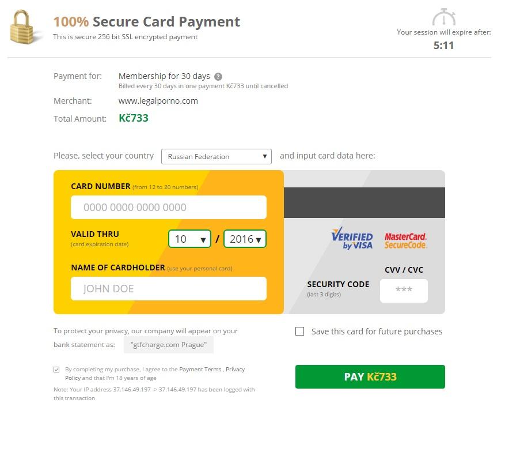Screen dimensions: 505x467
Task: Uncheck the terms agreement checkbox
Action: pyautogui.click(x=56, y=370)
